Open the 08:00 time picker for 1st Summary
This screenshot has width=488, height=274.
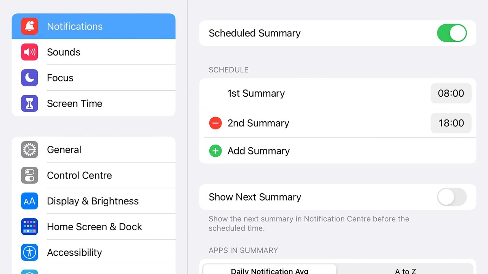click(451, 93)
